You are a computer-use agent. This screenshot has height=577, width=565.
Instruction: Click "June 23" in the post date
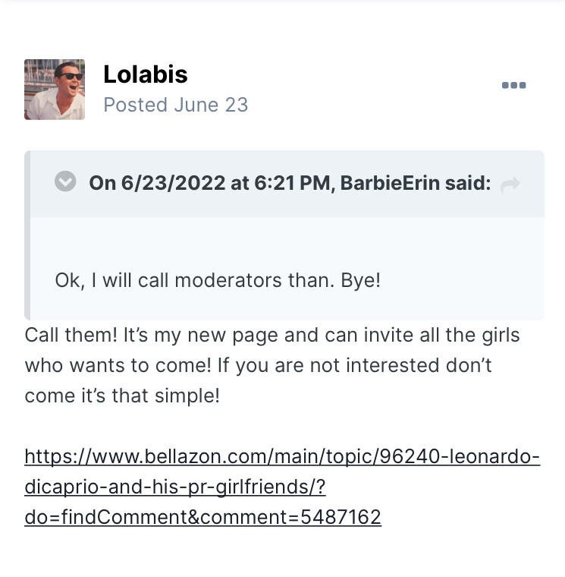211,105
